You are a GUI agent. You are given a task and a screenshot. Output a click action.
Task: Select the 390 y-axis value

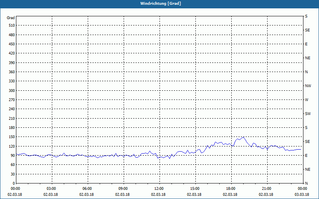click(x=12, y=63)
